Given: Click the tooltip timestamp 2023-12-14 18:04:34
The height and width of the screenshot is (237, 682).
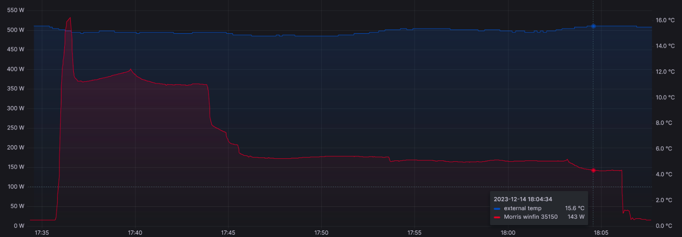Looking at the screenshot, I should 523,199.
